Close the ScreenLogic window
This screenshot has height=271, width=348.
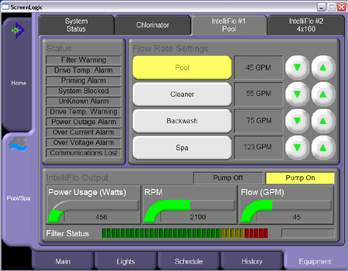(x=342, y=7)
